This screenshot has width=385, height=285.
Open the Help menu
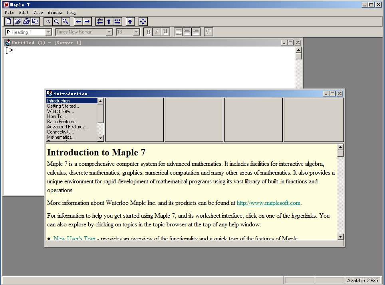point(72,12)
